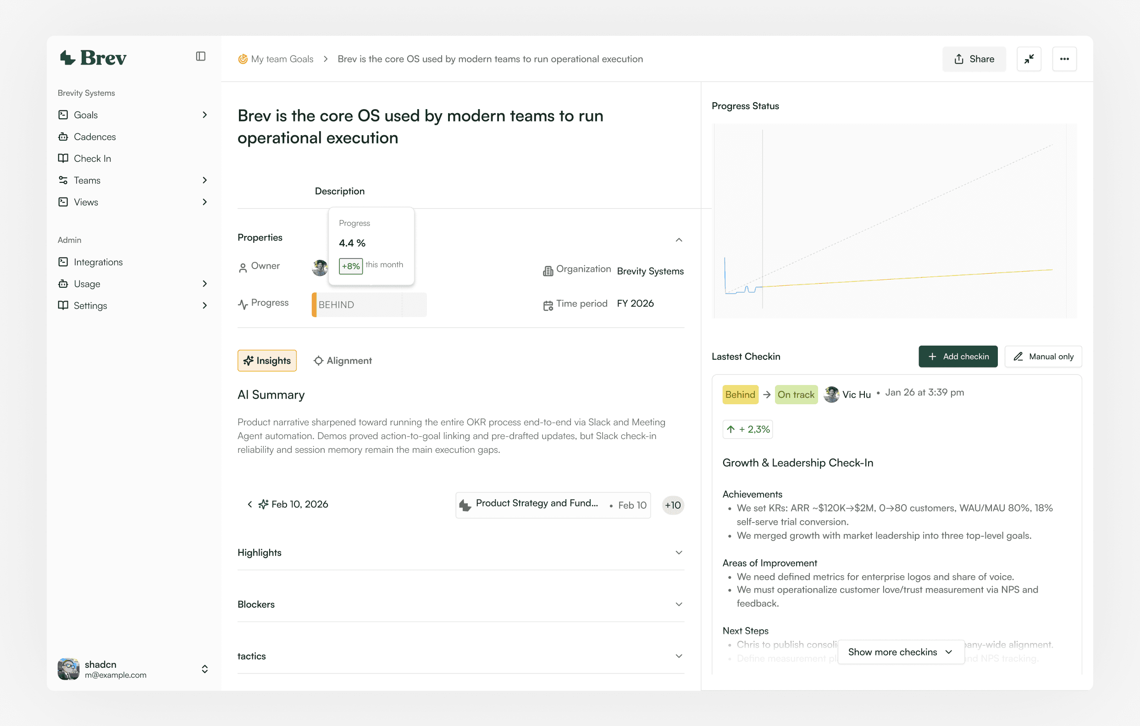
Task: Click the + 2,3% change badge
Action: 747,429
